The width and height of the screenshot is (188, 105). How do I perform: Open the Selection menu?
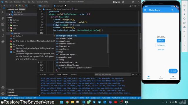click(17, 2)
